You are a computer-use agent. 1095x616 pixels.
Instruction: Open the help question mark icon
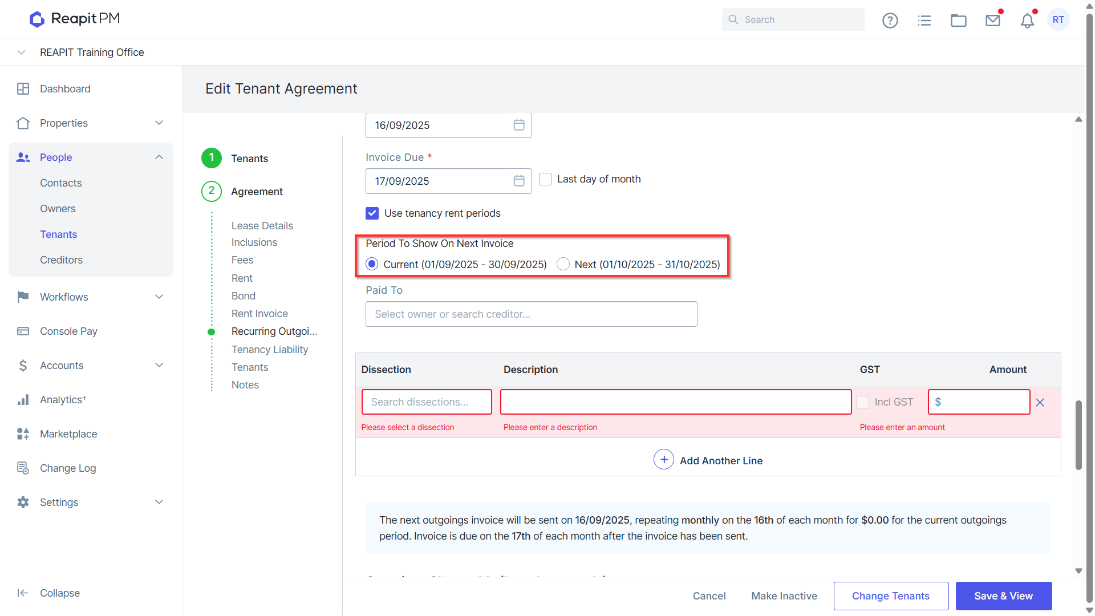pyautogui.click(x=890, y=21)
